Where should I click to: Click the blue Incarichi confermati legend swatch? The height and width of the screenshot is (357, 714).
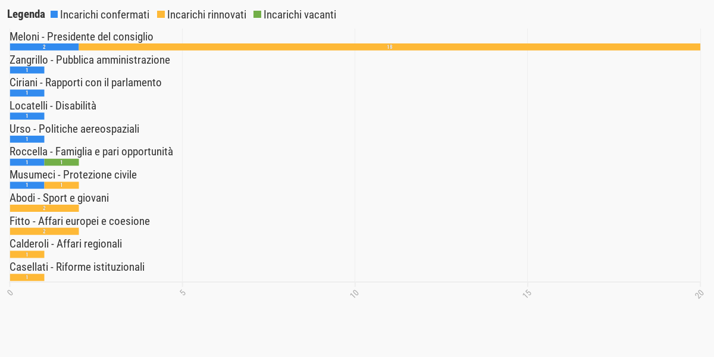(x=55, y=14)
